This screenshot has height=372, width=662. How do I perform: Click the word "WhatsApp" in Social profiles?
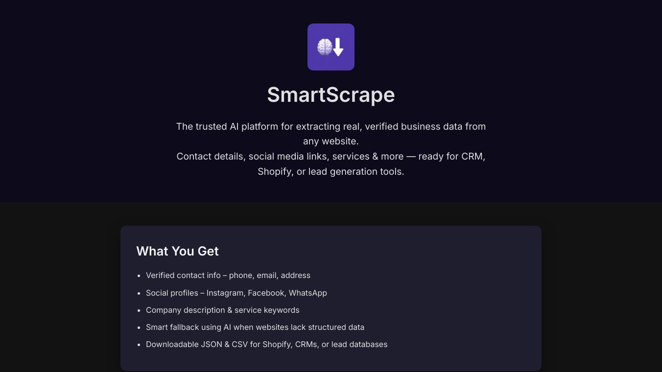(x=308, y=293)
